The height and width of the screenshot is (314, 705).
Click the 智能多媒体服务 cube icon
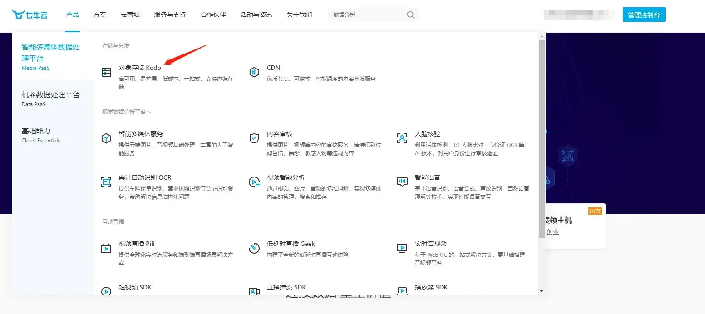[x=106, y=138]
